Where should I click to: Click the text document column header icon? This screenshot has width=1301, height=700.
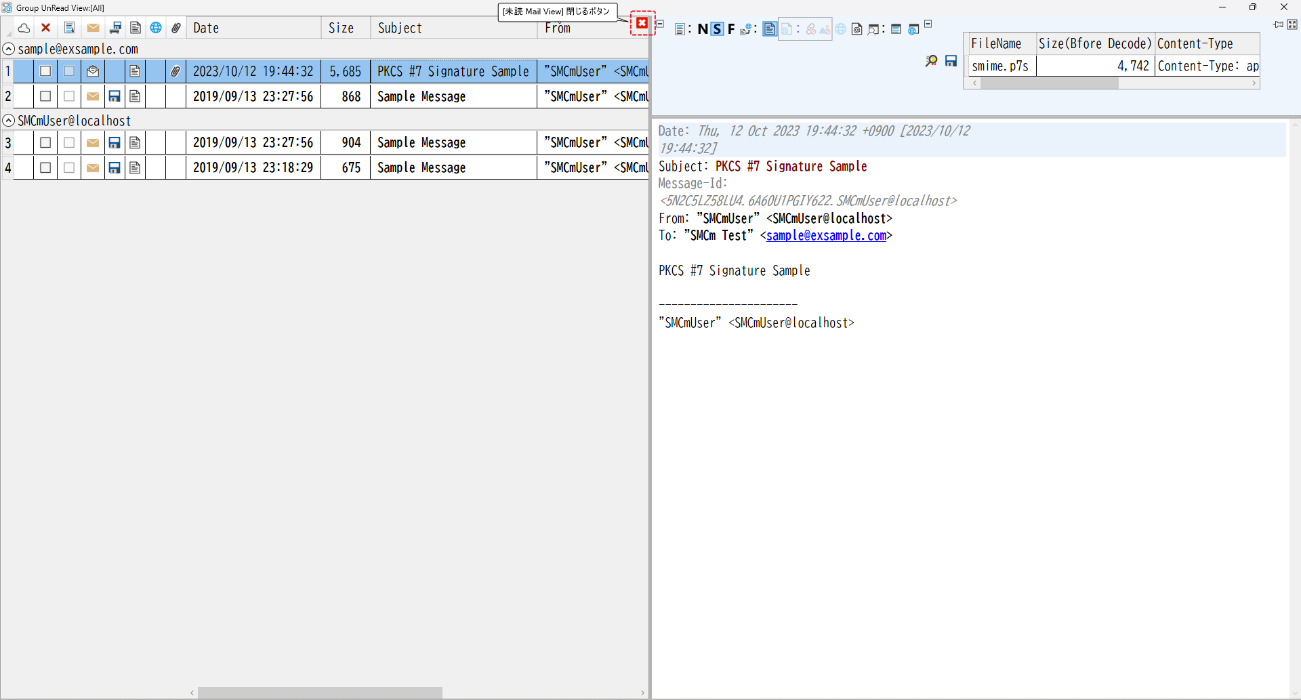[136, 28]
